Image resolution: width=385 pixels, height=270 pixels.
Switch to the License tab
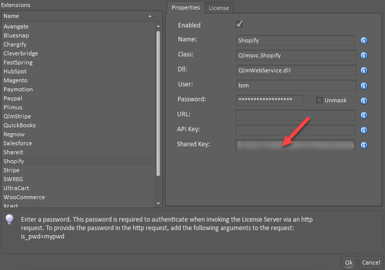(x=219, y=8)
